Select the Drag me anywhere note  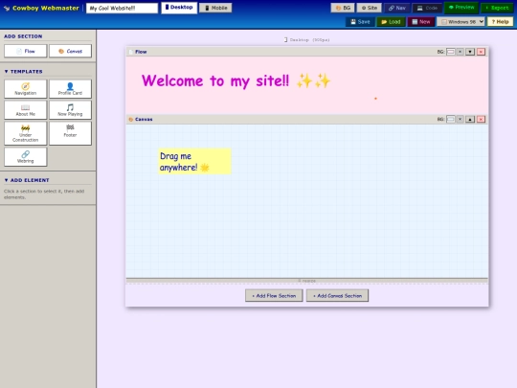tap(194, 161)
